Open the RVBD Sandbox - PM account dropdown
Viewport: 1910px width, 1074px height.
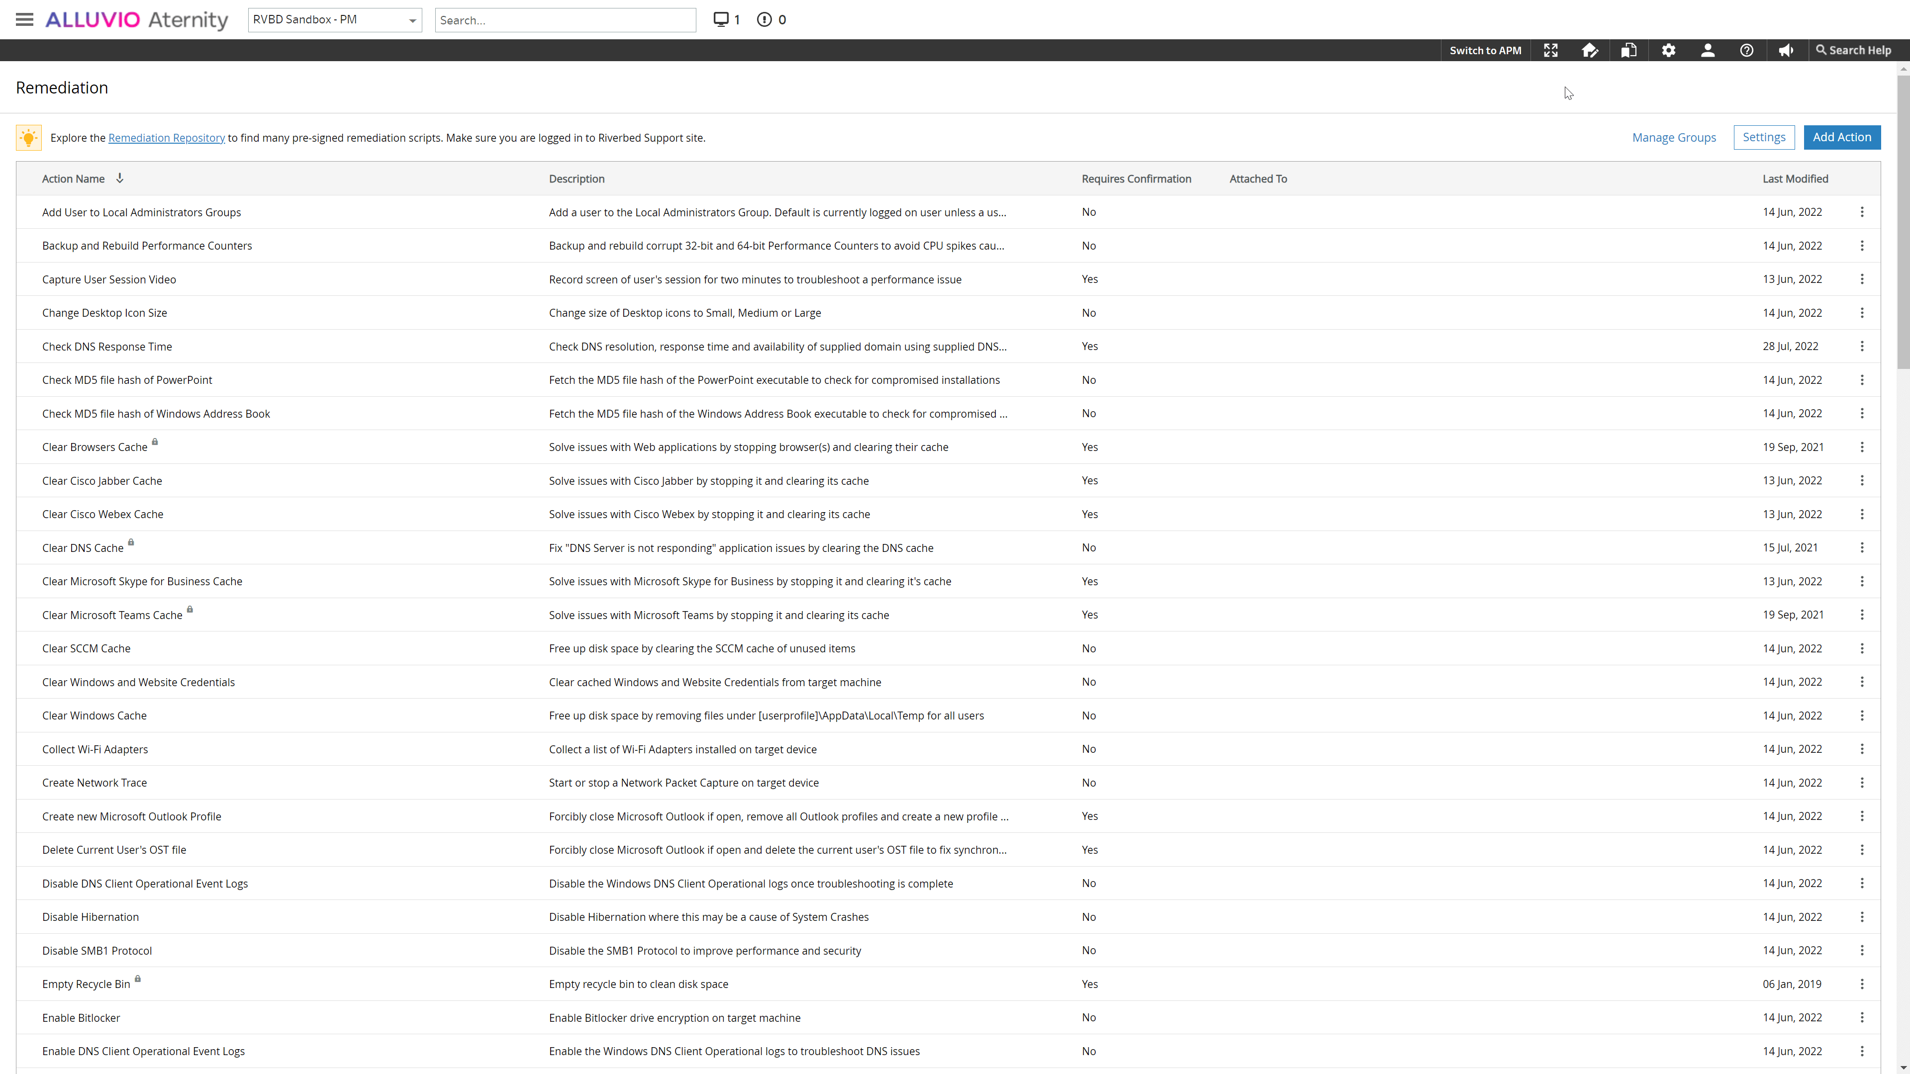pos(335,20)
